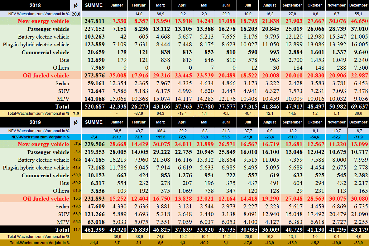This screenshot has width=369, height=246.
Task: Click the SUV sum cell 72.647
Action: 96,91
